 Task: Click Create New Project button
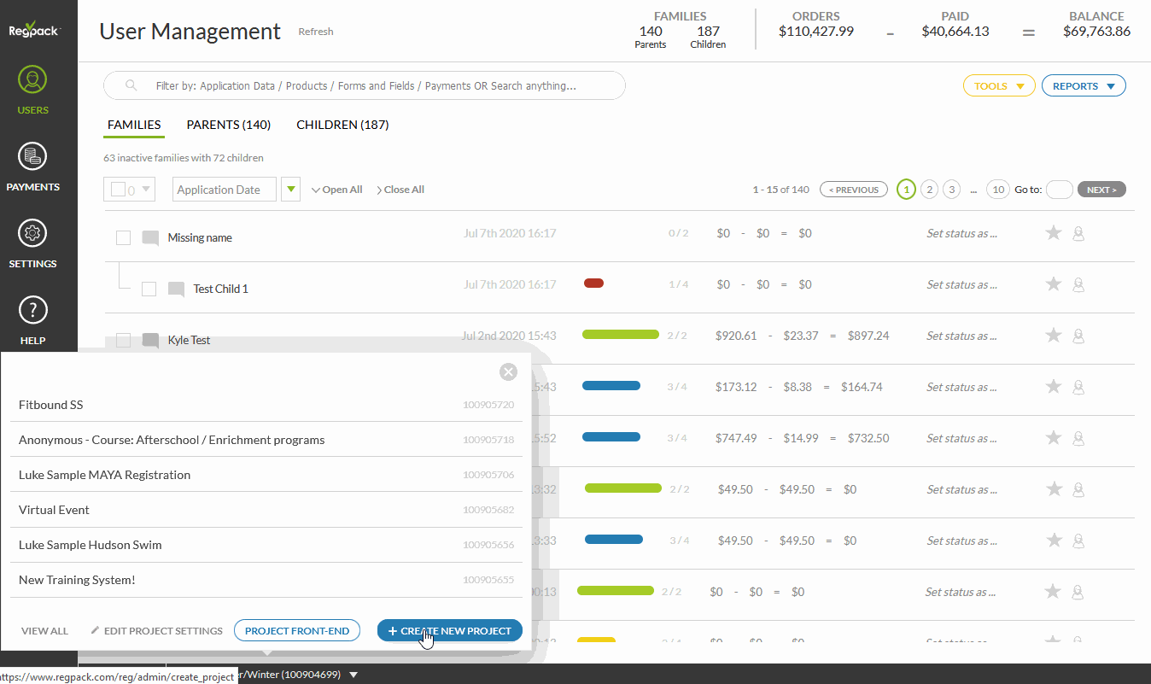point(449,631)
